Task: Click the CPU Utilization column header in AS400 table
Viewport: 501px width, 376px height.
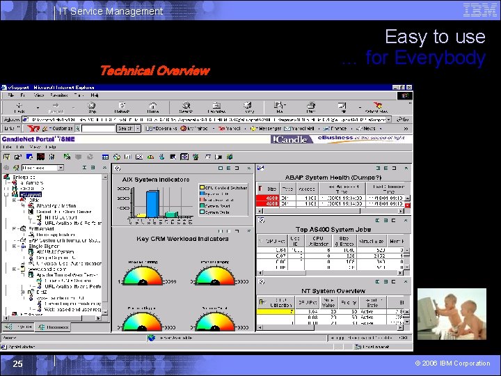Action: click(318, 241)
